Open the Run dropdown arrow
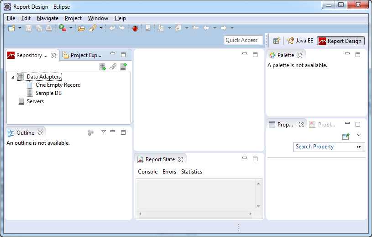The width and height of the screenshot is (372, 237). 71,28
